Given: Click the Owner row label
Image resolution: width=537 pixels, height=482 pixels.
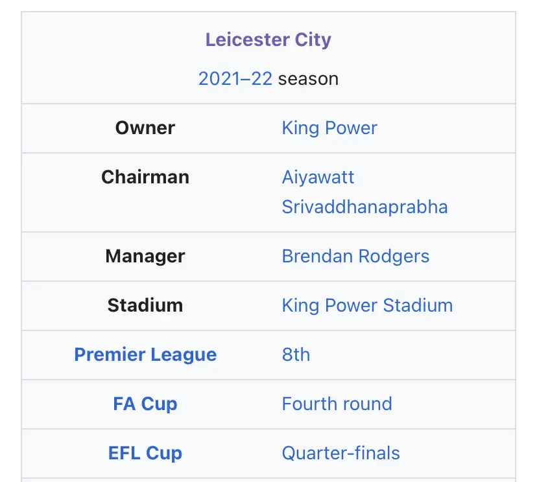Looking at the screenshot, I should pyautogui.click(x=145, y=128).
